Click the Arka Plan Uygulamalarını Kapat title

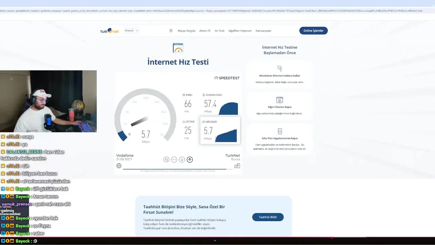280,138
